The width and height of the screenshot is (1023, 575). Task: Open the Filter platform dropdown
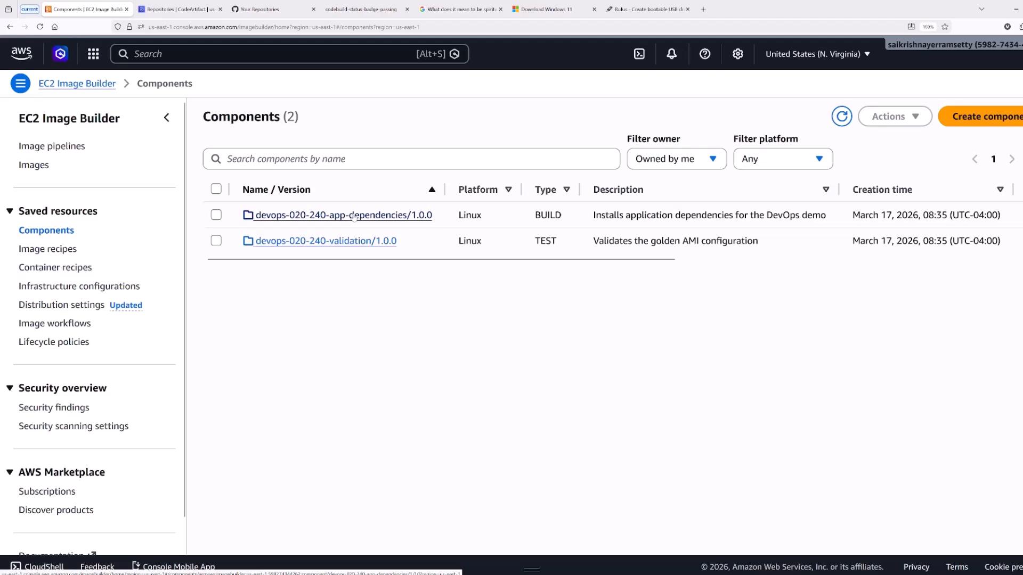pos(783,159)
